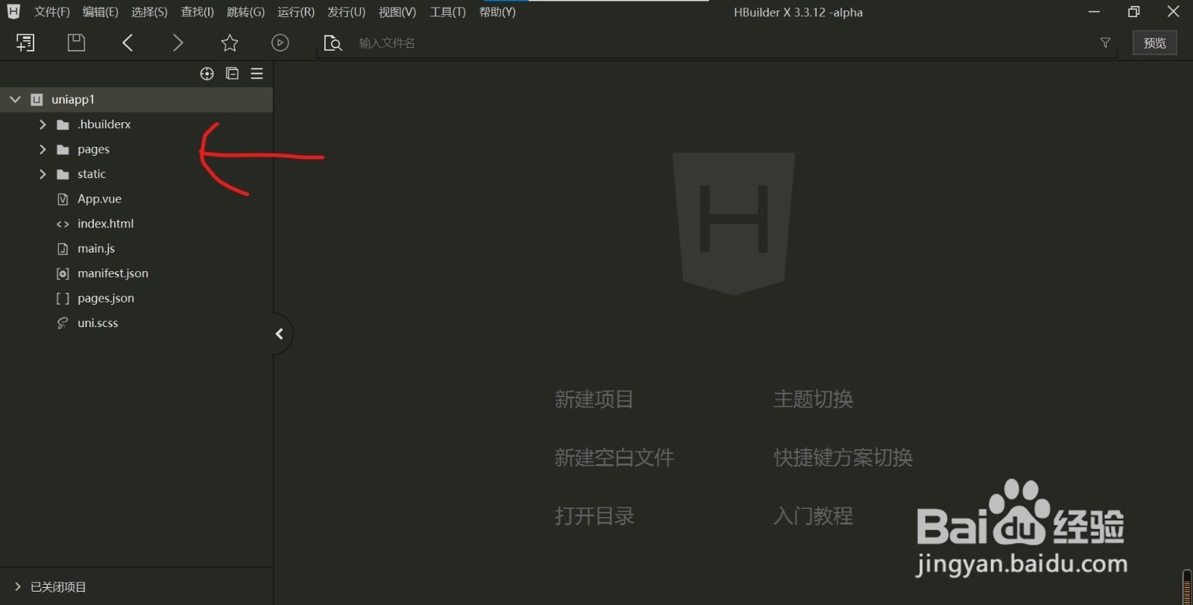The width and height of the screenshot is (1193, 605).
Task: Click the 预览 preview button
Action: pos(1155,43)
